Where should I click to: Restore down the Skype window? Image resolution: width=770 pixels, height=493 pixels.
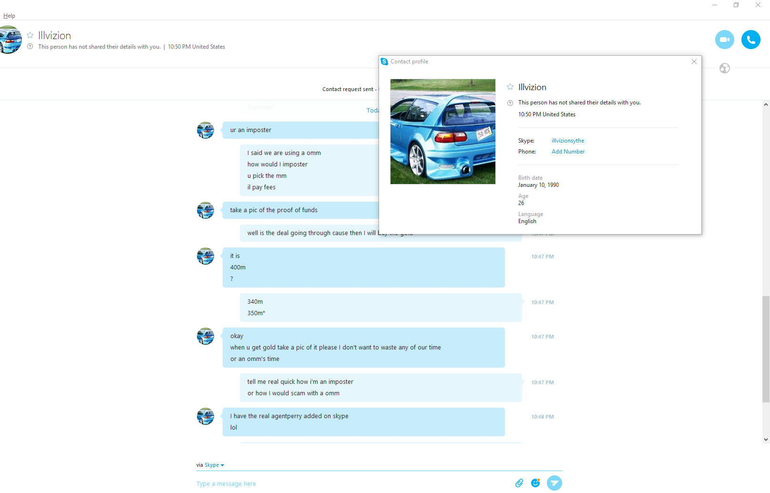coord(736,5)
